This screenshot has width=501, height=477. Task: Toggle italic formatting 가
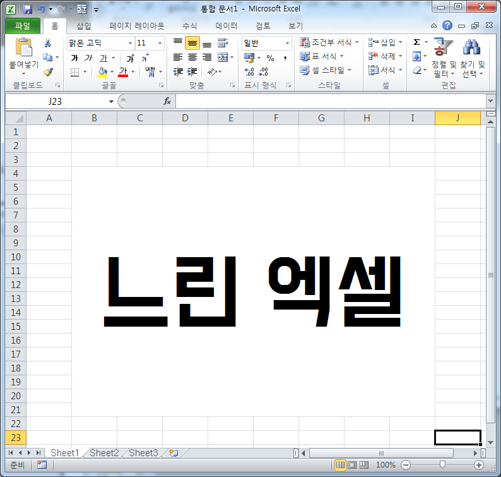click(x=88, y=58)
